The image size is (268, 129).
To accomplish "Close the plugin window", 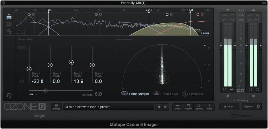I will pyautogui.click(x=3, y=3).
